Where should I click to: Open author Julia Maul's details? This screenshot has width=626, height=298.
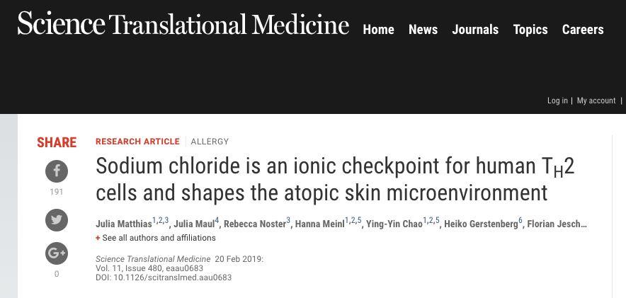point(195,224)
